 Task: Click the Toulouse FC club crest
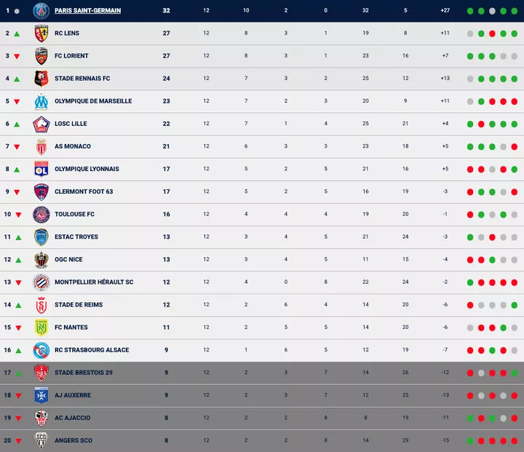(x=41, y=214)
